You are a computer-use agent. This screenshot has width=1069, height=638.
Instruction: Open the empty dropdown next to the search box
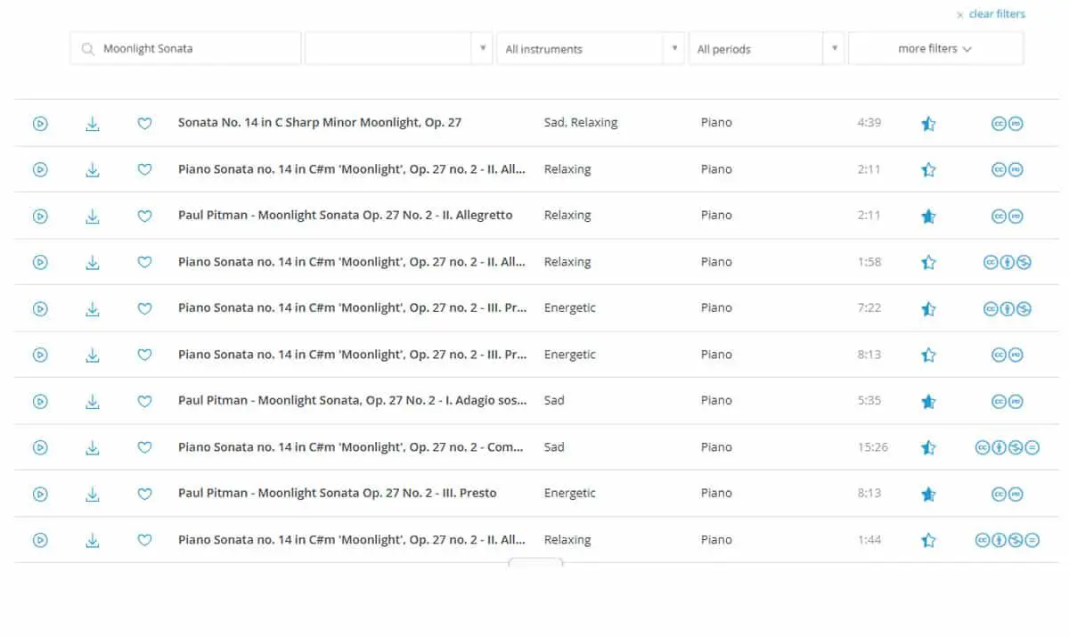398,49
